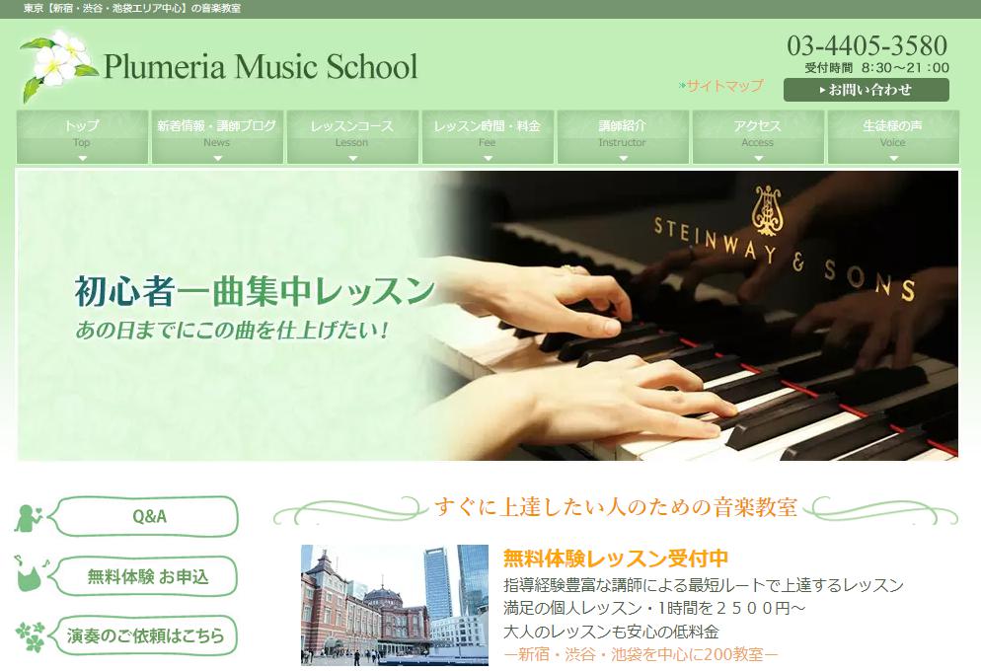Select the アクセス (Access) menu item

758,135
